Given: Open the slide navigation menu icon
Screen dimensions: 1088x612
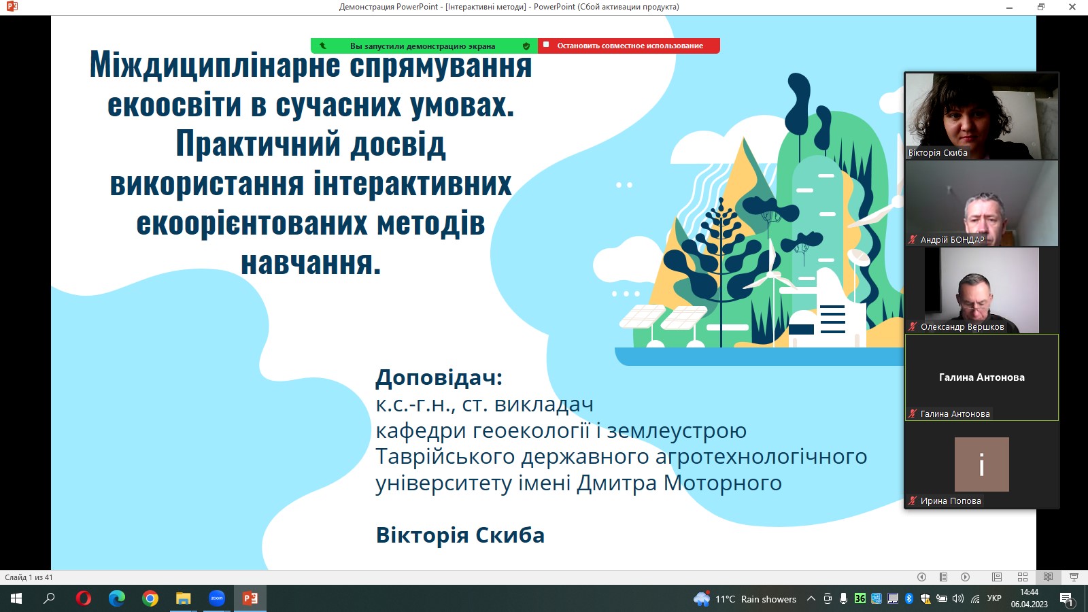Looking at the screenshot, I should pos(942,577).
